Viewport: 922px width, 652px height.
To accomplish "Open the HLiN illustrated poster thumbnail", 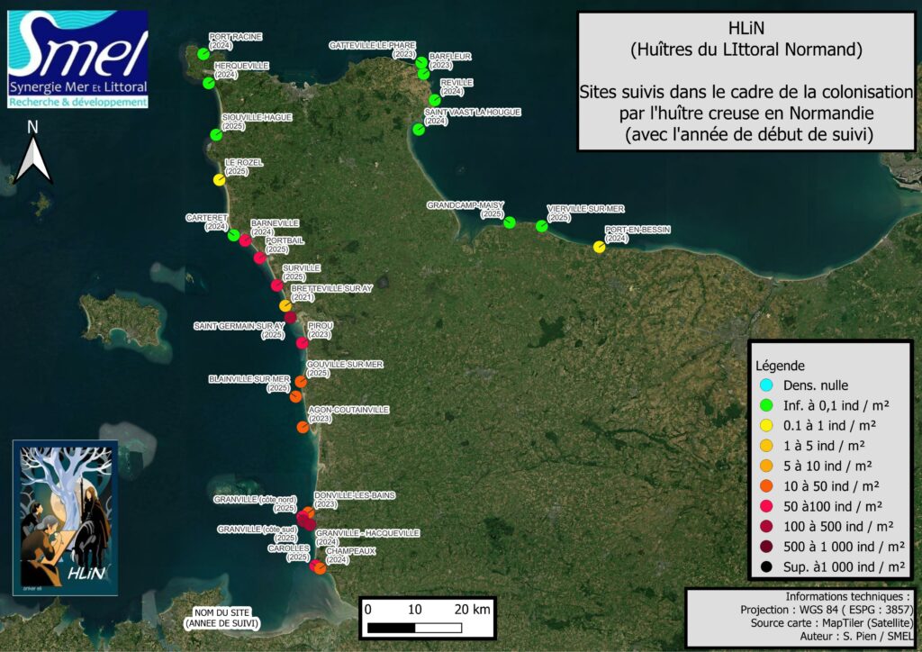I will [65, 518].
